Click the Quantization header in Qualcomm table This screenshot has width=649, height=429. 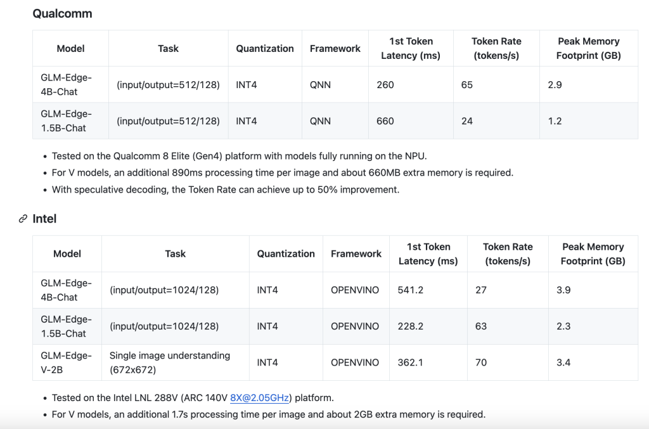[x=265, y=48]
